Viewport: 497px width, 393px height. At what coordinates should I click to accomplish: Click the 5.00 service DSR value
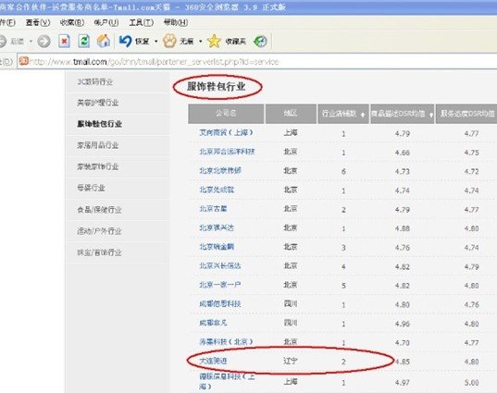coord(472,383)
